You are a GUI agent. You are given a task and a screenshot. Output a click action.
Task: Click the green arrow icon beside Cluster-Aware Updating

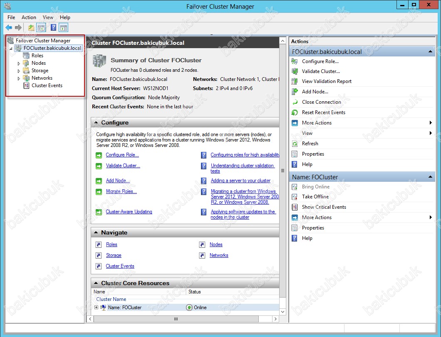(x=99, y=212)
